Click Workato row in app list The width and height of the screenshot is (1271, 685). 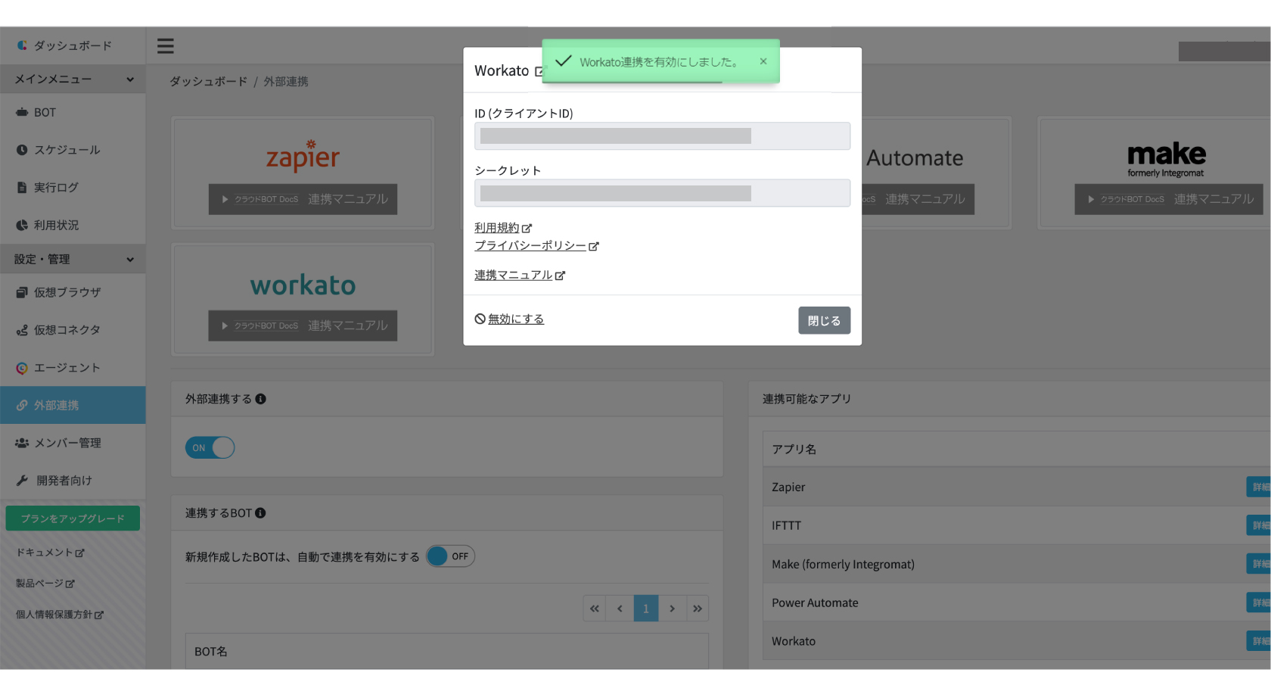pos(1016,641)
